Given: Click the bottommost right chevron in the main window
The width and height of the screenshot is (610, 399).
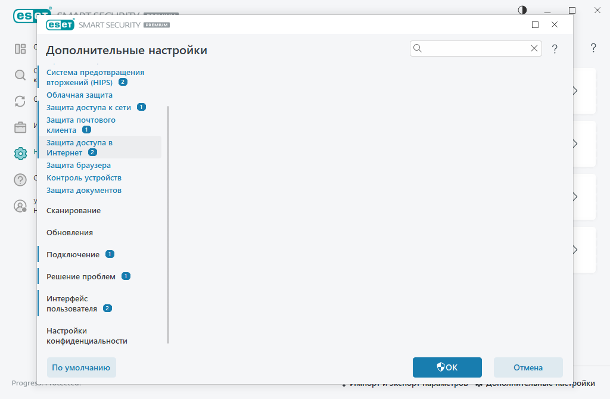Looking at the screenshot, I should 575,250.
